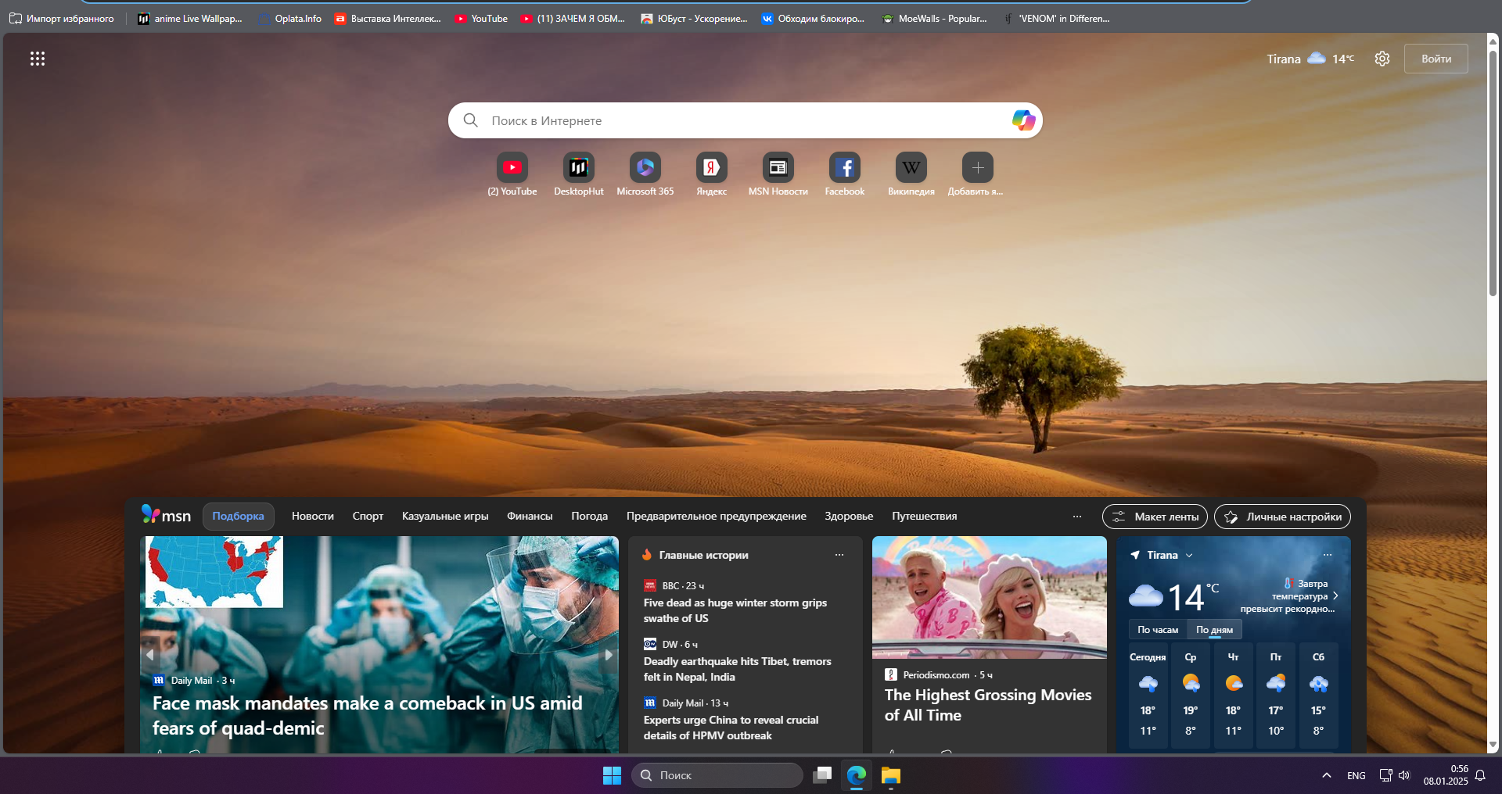Screen dimensions: 1502x794
Task: Open Face mask mandates headline
Action: [x=368, y=715]
